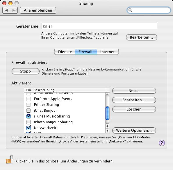Click Alle einblenden toolbar button
The image size is (173, 170).
coord(38,10)
